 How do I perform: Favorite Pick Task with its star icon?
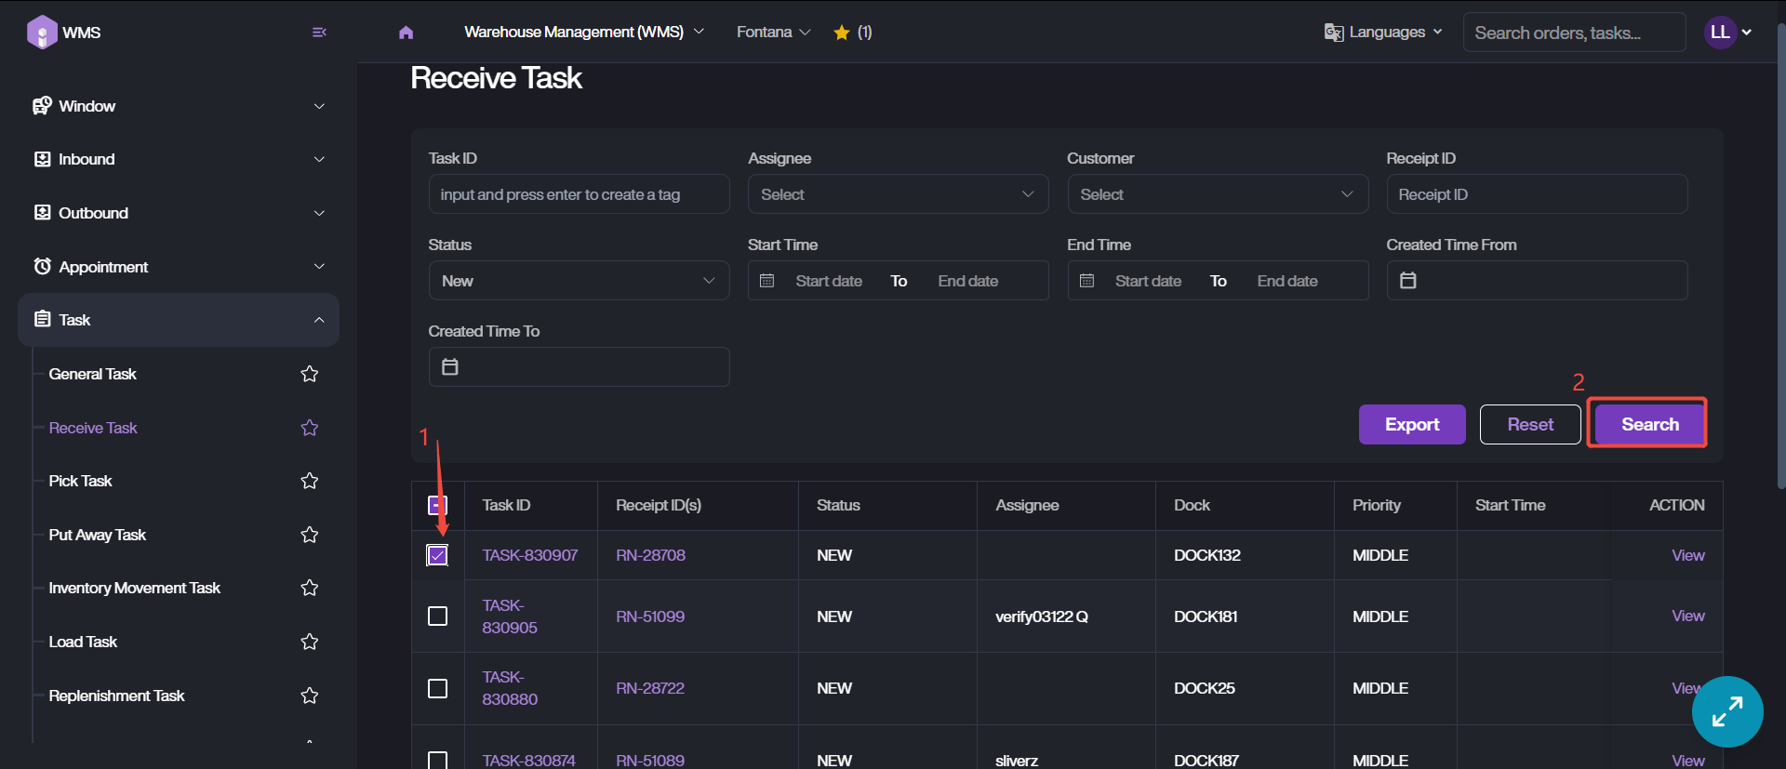tap(310, 481)
